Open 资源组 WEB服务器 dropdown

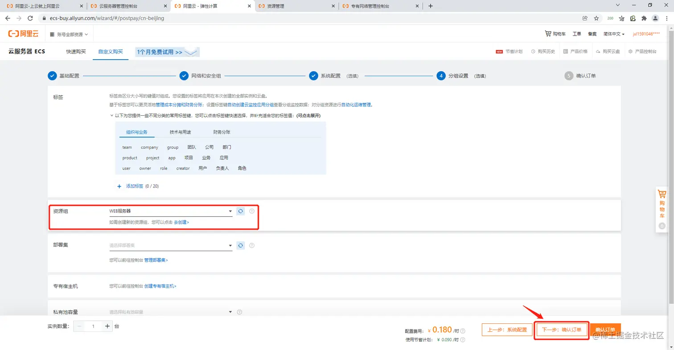coord(171,211)
